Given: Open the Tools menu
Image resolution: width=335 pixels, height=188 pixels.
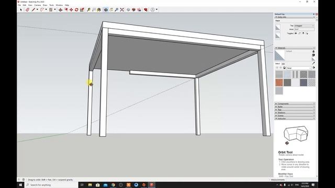Looking at the screenshot, I should [x=51, y=5].
